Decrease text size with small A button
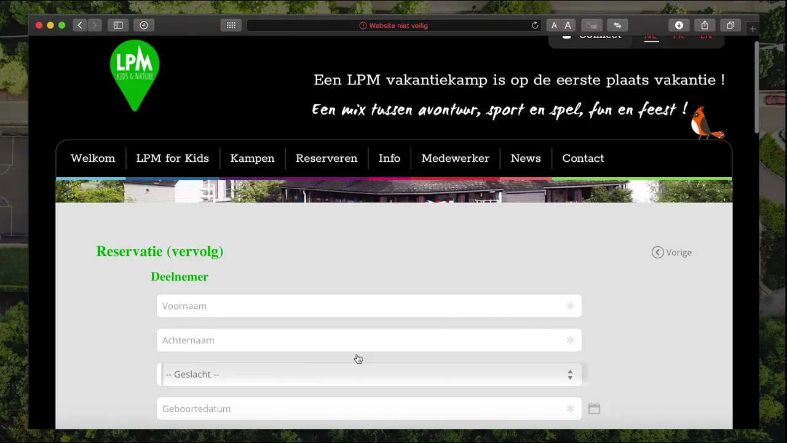 [554, 25]
